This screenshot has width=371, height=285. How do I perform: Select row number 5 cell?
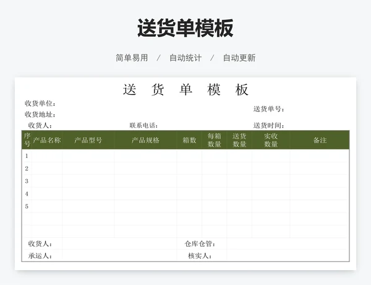point(27,206)
